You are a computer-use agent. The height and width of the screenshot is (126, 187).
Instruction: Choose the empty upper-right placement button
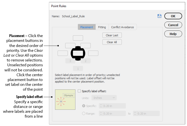[86, 46]
